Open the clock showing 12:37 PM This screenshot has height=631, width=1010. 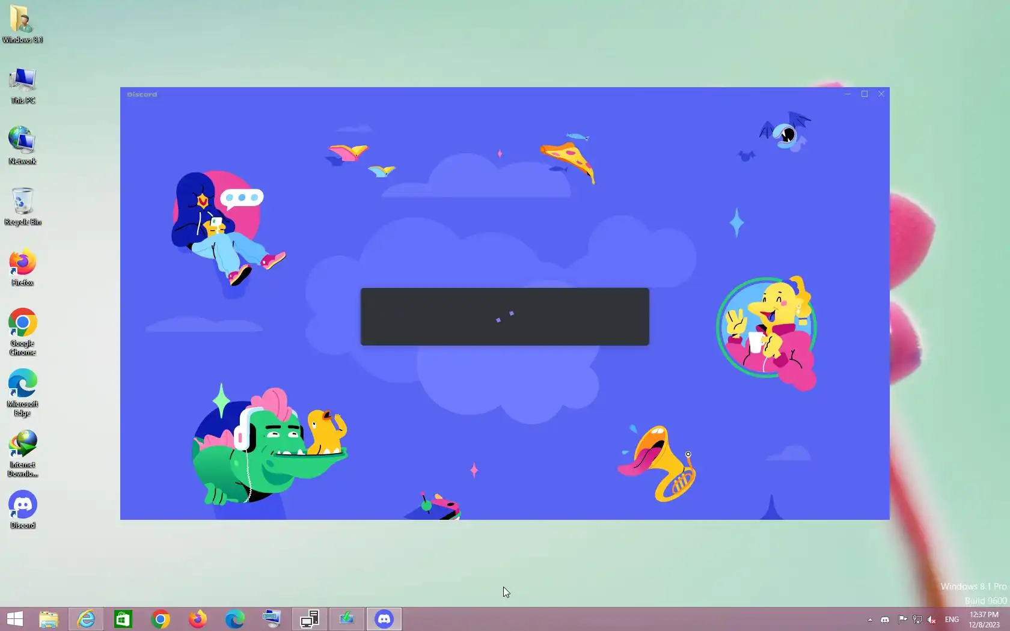click(x=984, y=620)
